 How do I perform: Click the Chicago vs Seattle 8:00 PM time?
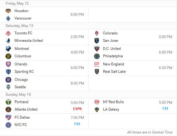pos(77,83)
